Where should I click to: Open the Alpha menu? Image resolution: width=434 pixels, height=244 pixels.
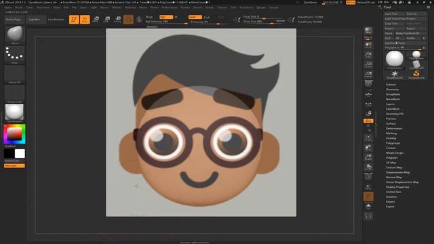coord(8,7)
